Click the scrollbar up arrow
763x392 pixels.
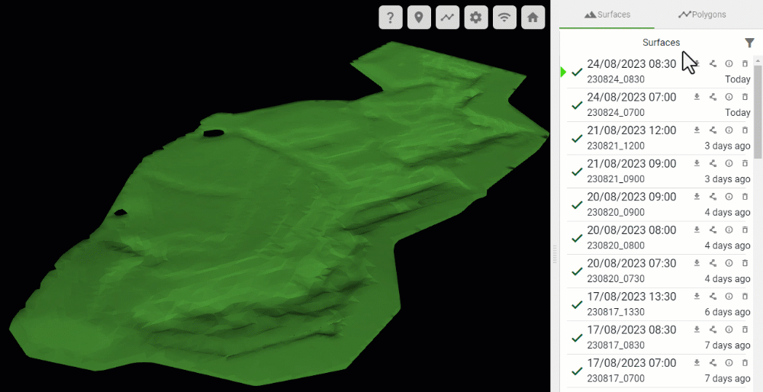(x=758, y=60)
